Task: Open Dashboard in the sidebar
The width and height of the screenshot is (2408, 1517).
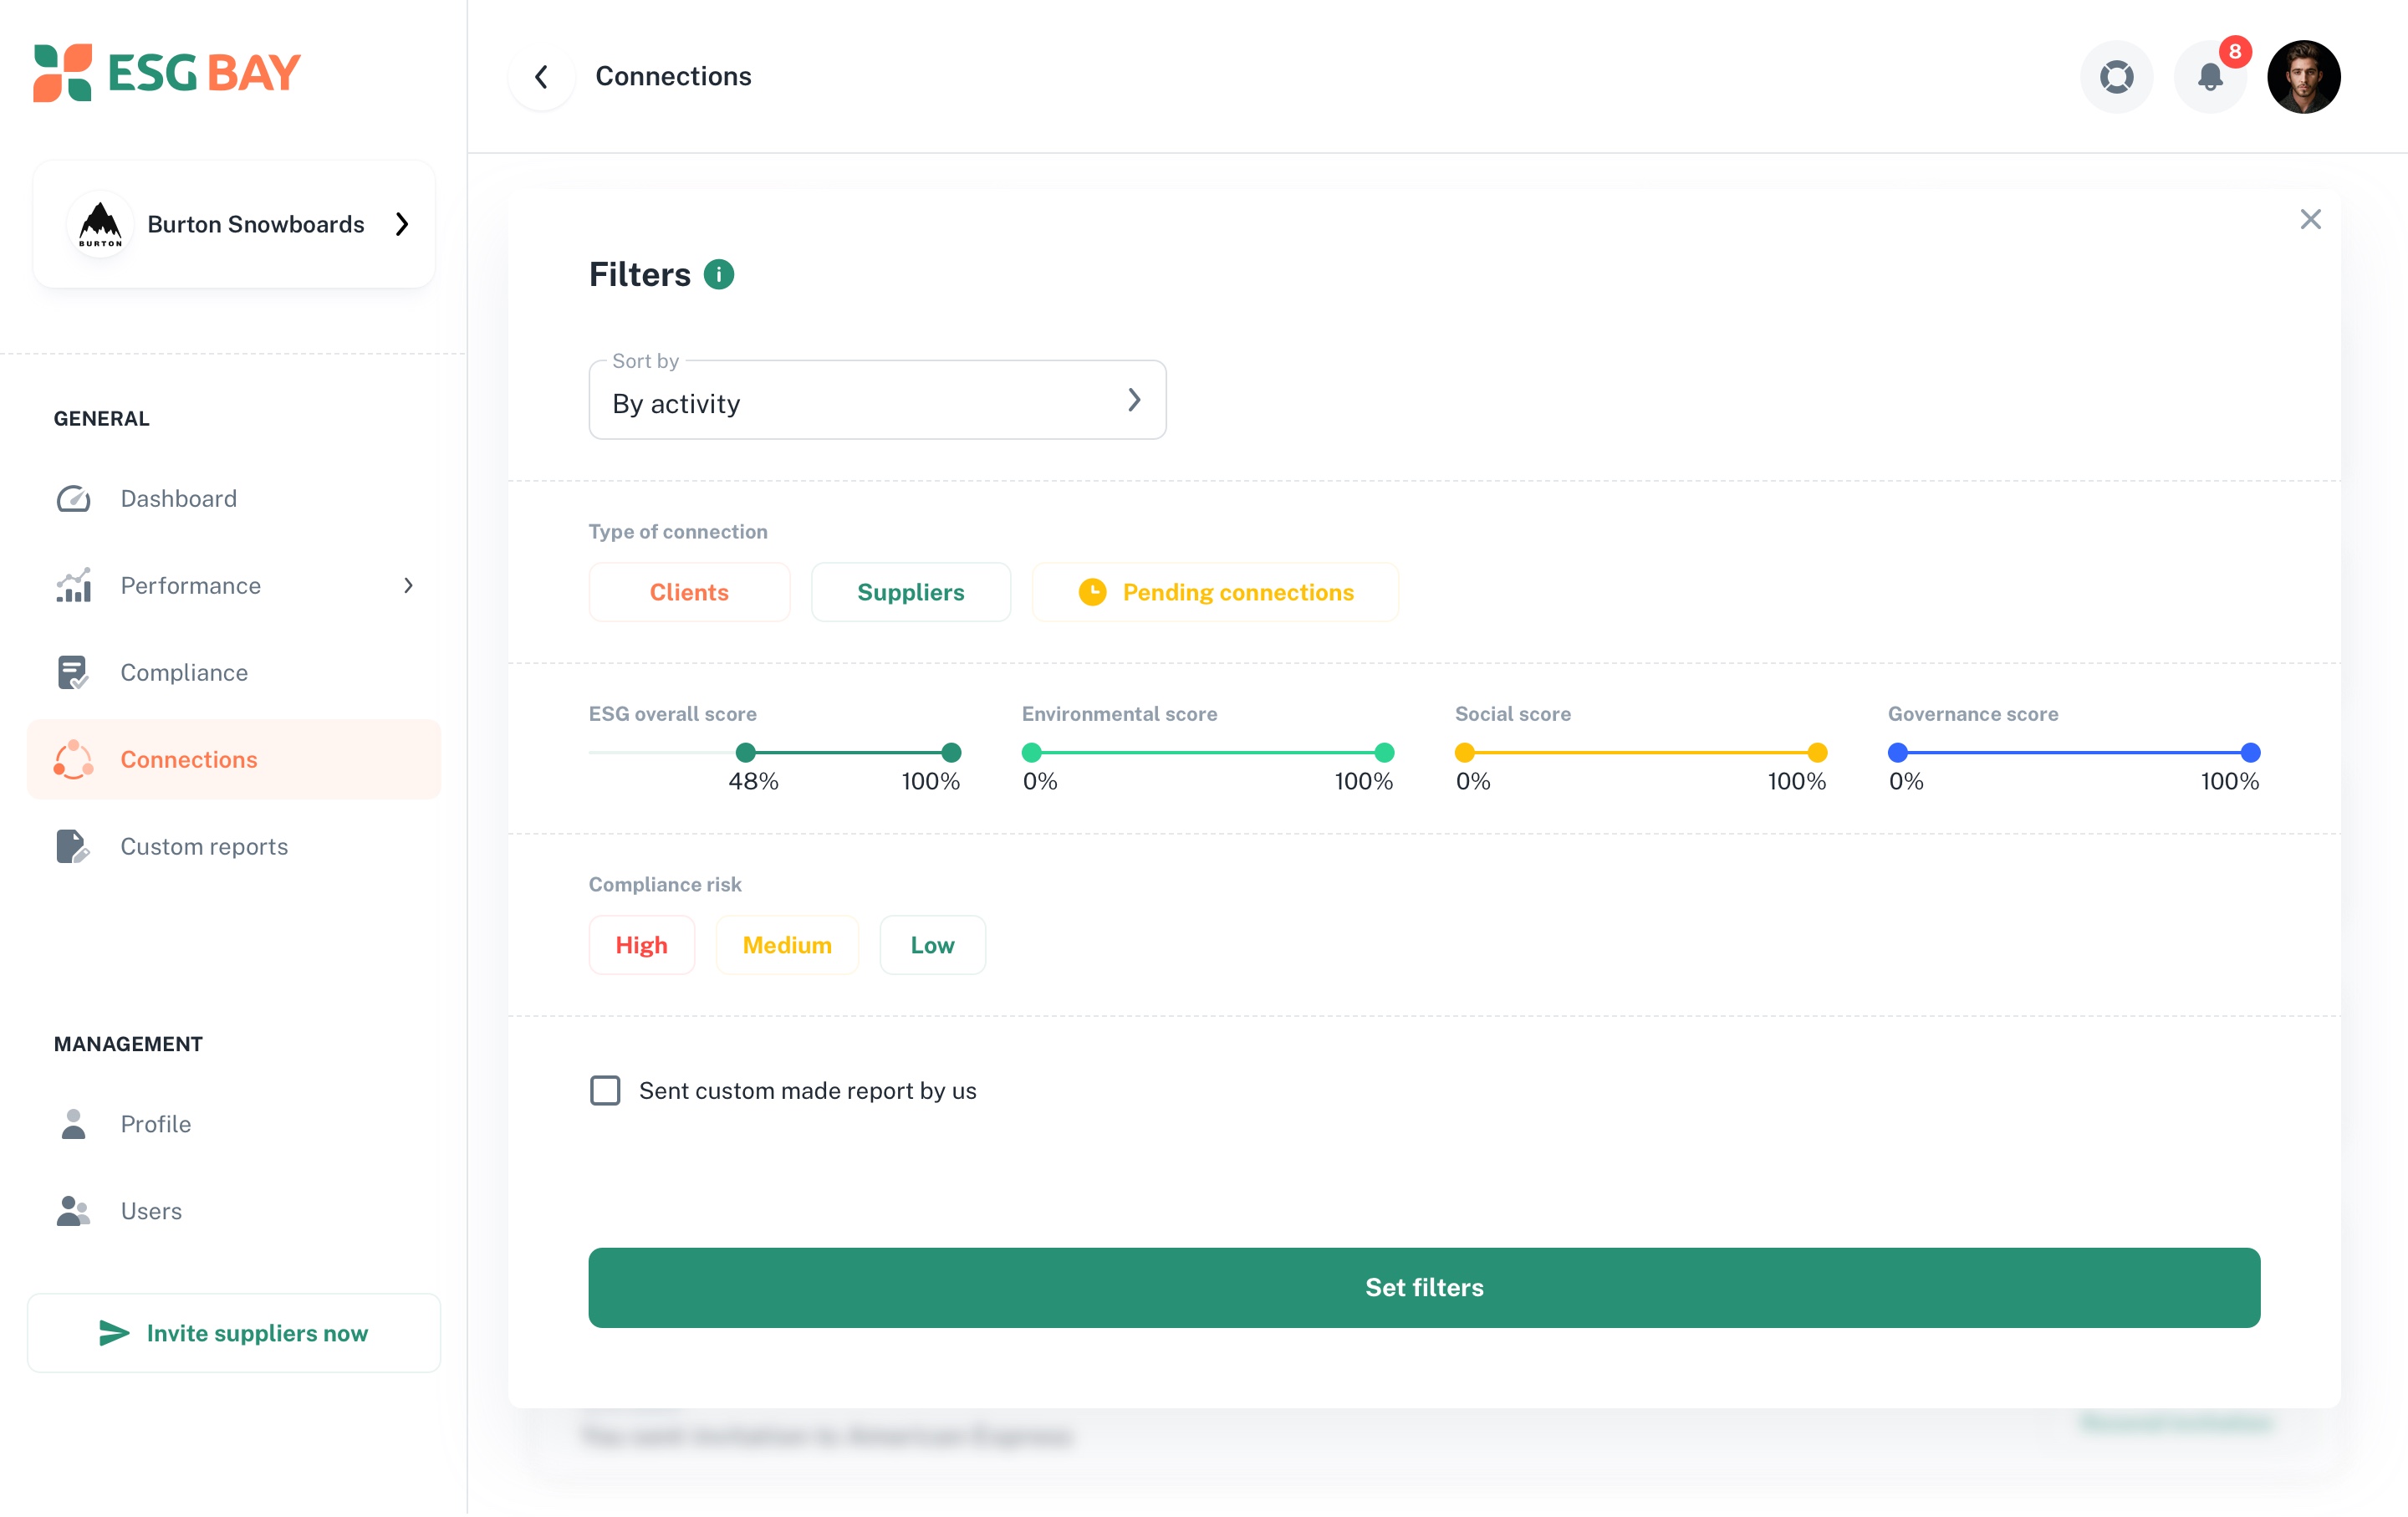Action: coord(234,499)
